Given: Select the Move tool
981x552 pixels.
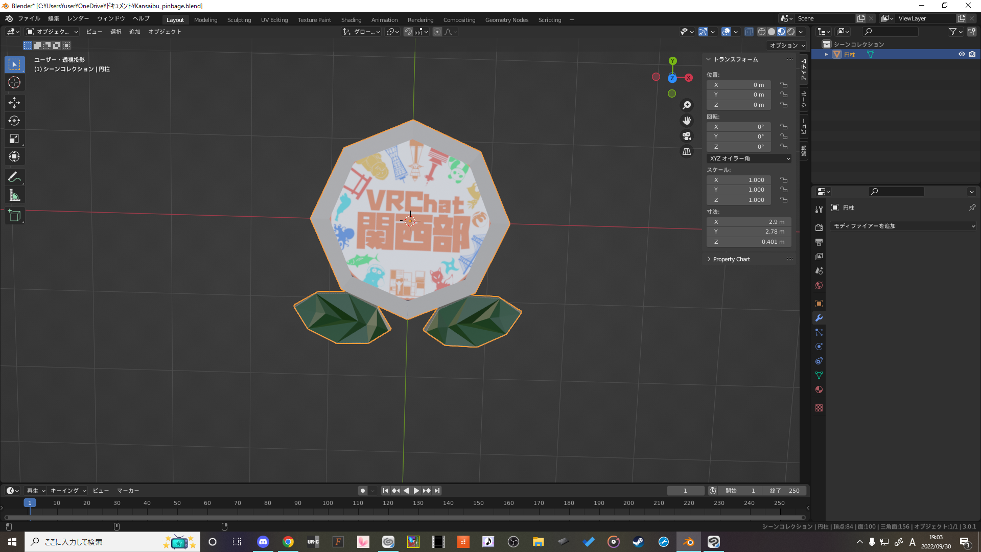Looking at the screenshot, I should (14, 103).
